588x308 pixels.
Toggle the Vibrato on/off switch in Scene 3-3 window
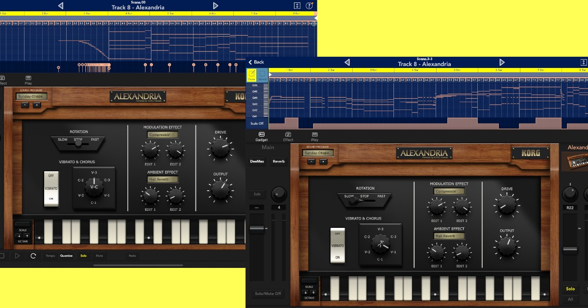tap(338, 245)
